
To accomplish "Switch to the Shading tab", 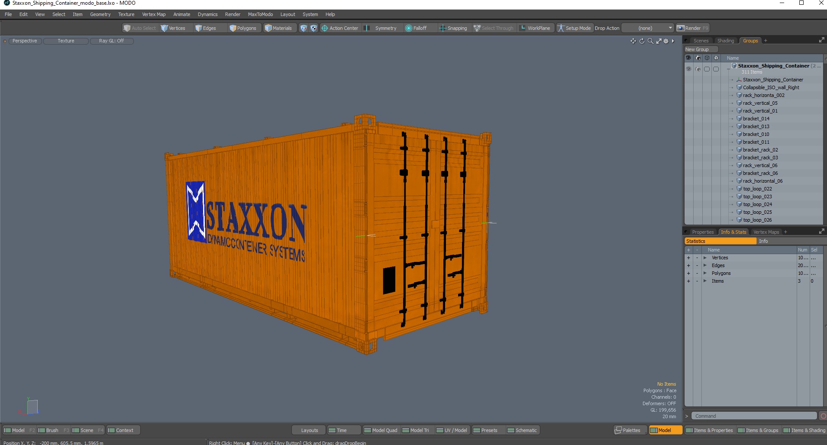I will click(726, 41).
